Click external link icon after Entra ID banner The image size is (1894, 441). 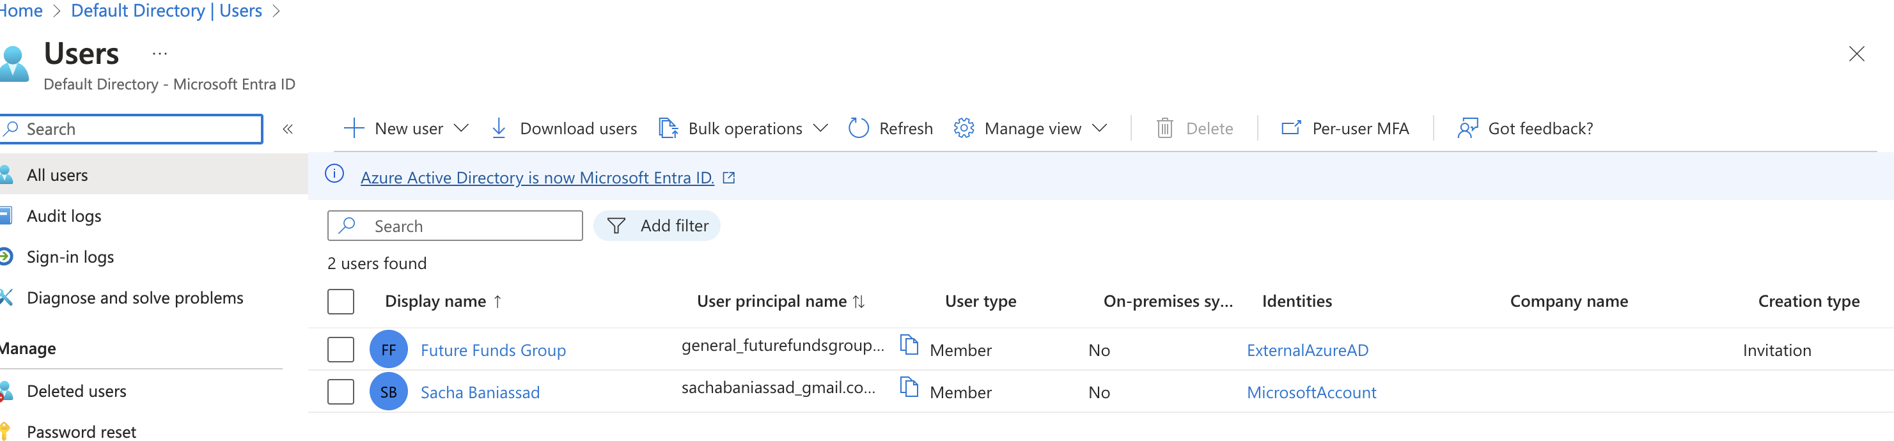tap(728, 178)
